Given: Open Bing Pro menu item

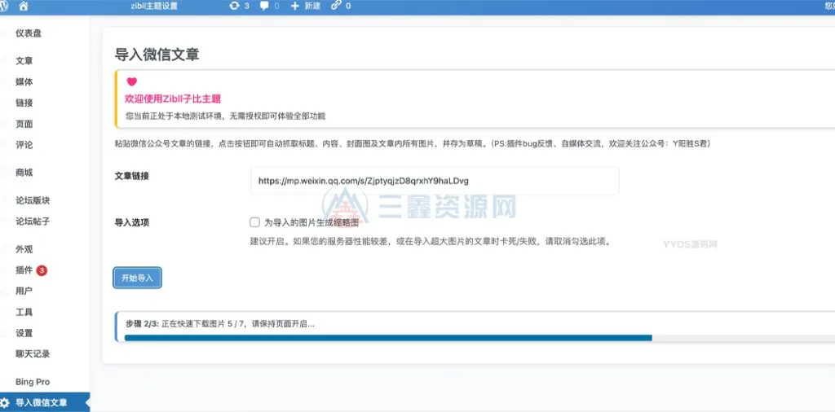Looking at the screenshot, I should coord(33,382).
